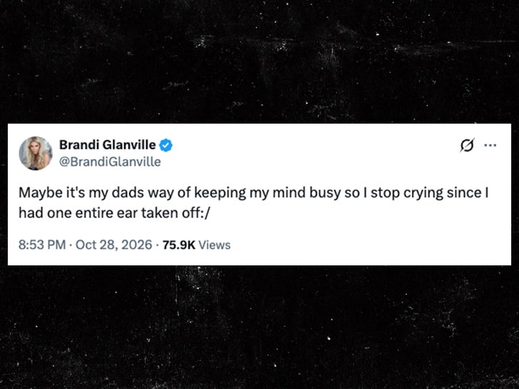Click the line 'had one entire ear taken off'
This screenshot has height=389, width=519.
click(x=114, y=213)
